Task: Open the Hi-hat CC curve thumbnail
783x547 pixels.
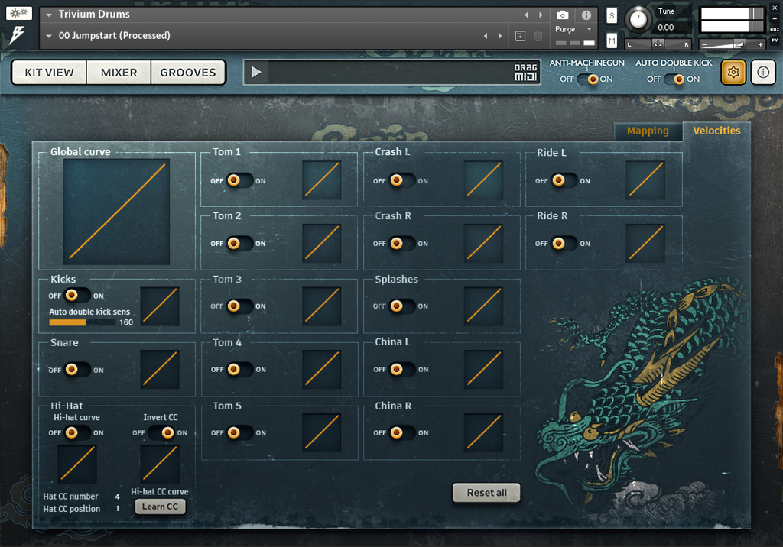Action: (x=159, y=464)
